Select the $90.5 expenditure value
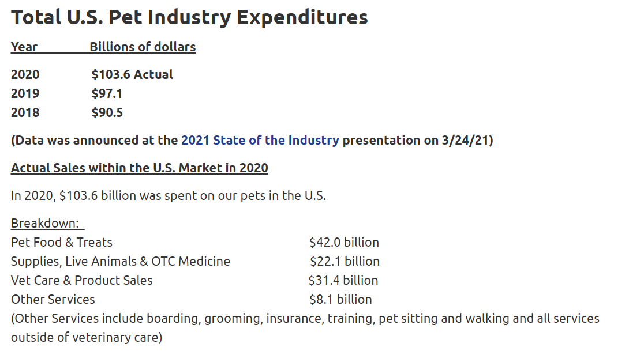 coord(107,112)
